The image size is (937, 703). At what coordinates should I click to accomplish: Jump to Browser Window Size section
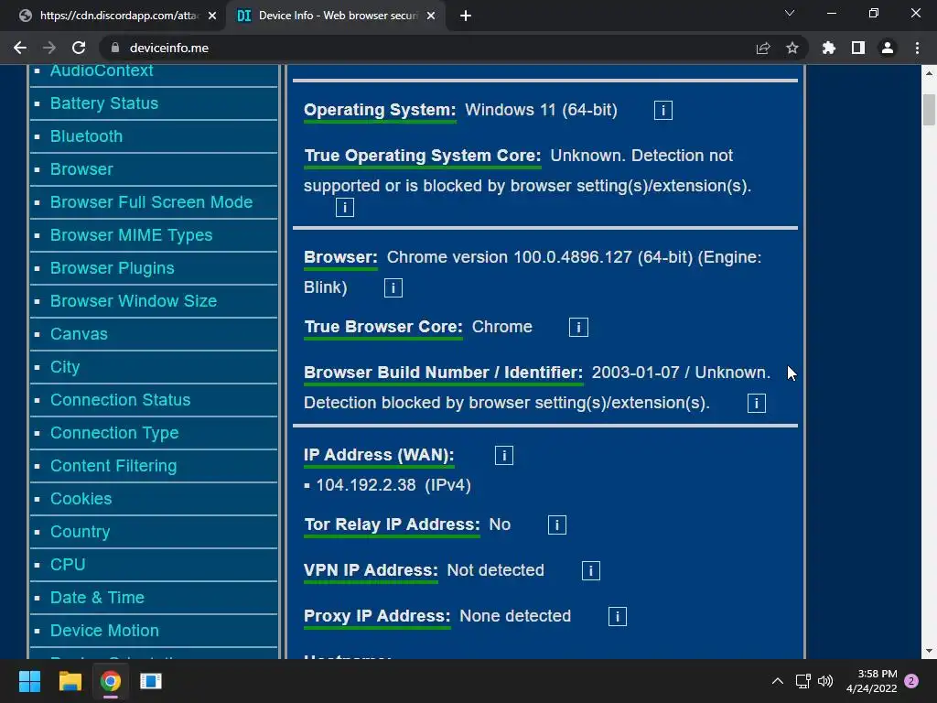pyautogui.click(x=134, y=300)
